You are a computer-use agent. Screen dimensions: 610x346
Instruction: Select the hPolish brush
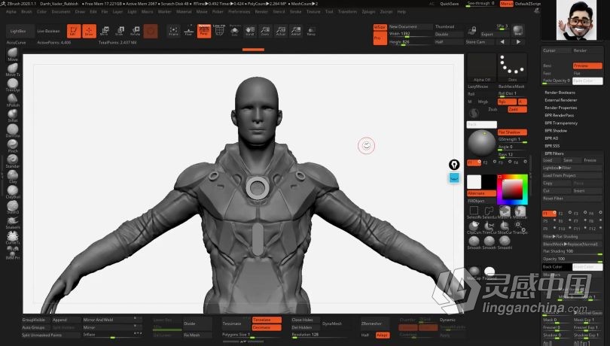point(13,100)
